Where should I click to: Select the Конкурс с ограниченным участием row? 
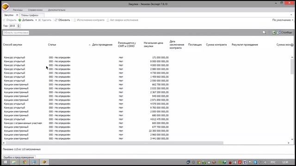147,123
